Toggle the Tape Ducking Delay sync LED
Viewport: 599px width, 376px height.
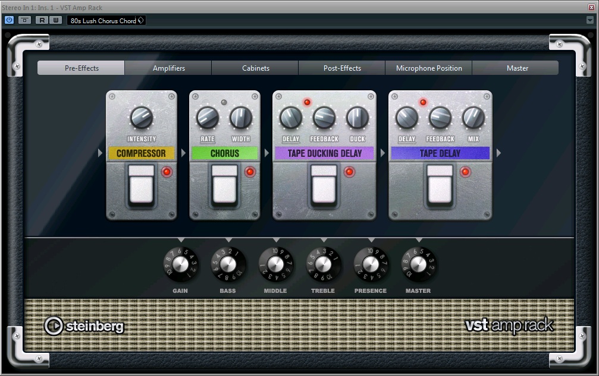click(x=307, y=102)
